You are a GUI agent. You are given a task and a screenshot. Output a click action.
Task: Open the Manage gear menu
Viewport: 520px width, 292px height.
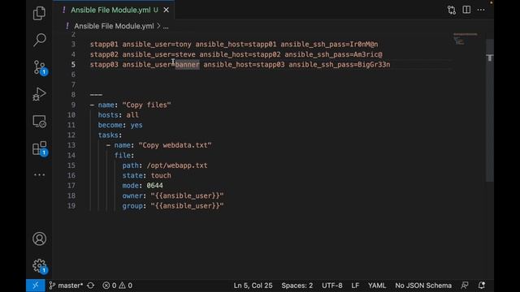coord(40,265)
